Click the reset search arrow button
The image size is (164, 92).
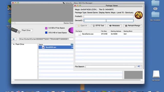pos(139,67)
